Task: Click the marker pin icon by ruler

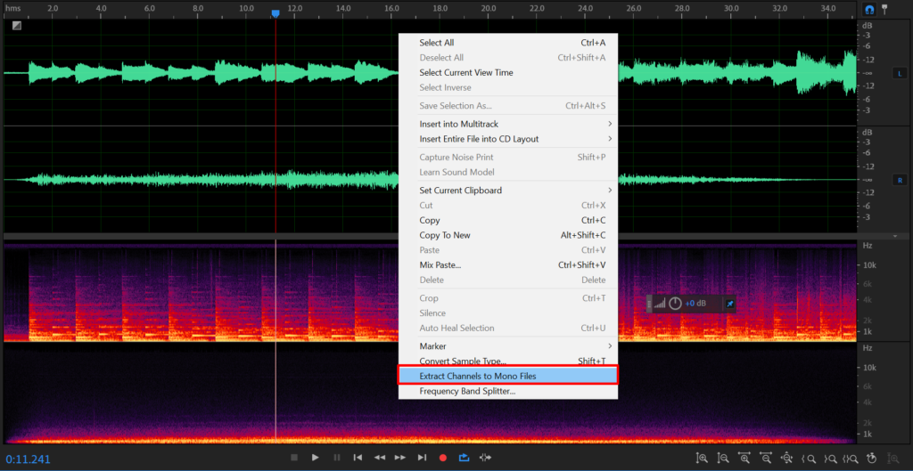Action: point(884,9)
